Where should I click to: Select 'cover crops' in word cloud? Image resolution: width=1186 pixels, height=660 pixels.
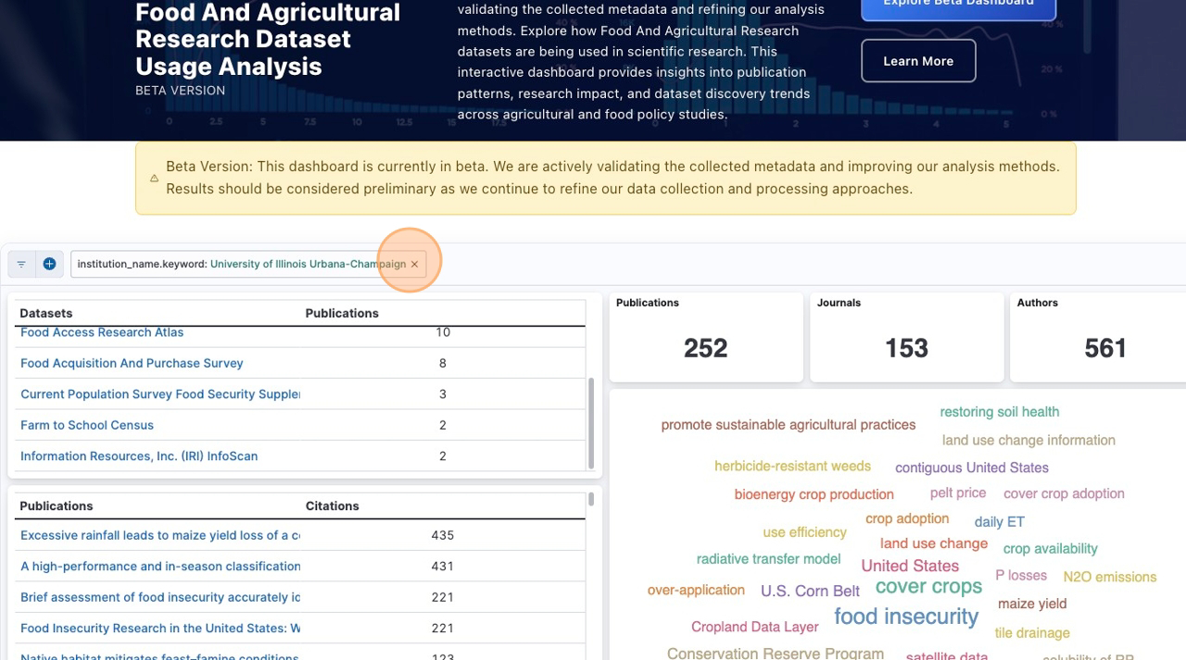pyautogui.click(x=928, y=587)
